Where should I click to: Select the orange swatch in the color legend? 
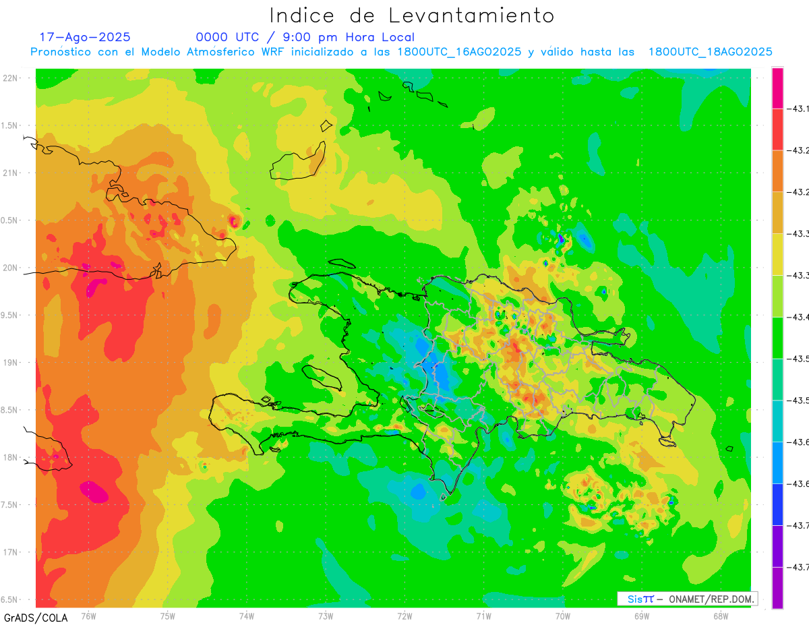777,171
